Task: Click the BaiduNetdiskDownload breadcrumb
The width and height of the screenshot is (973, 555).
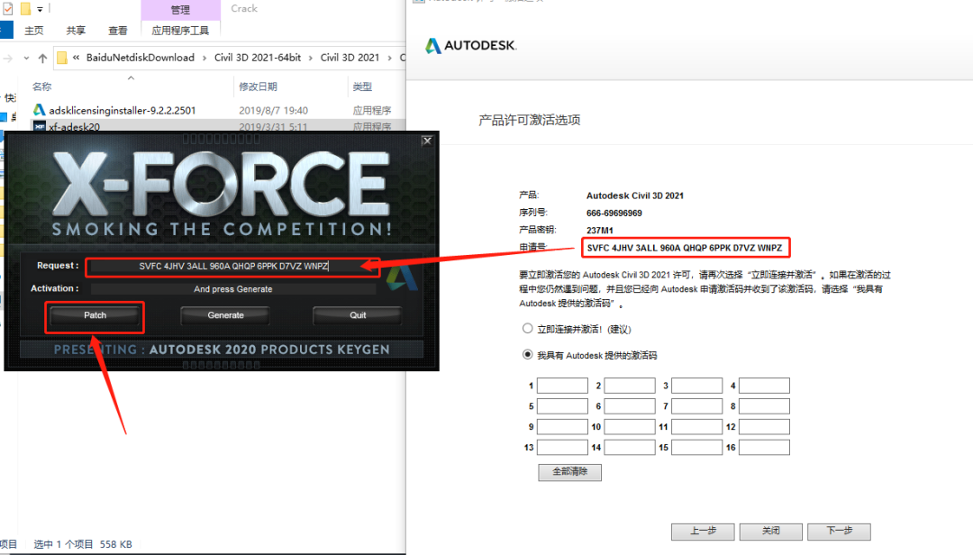Action: (141, 58)
